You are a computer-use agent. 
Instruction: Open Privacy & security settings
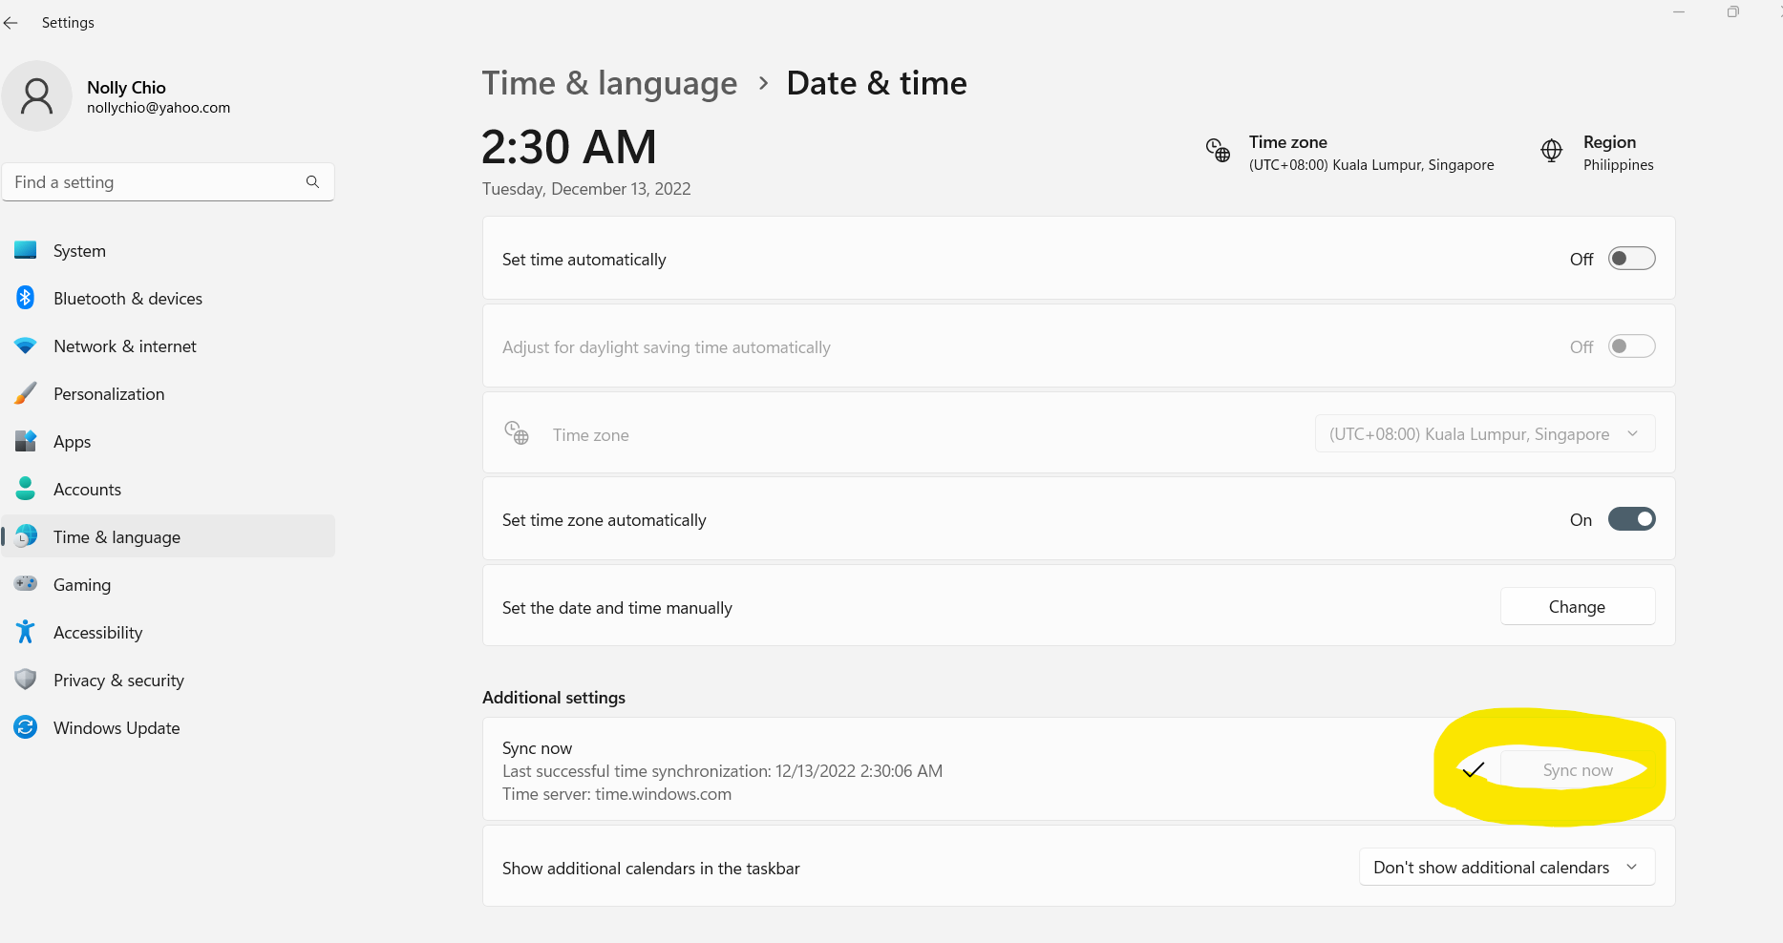118,681
